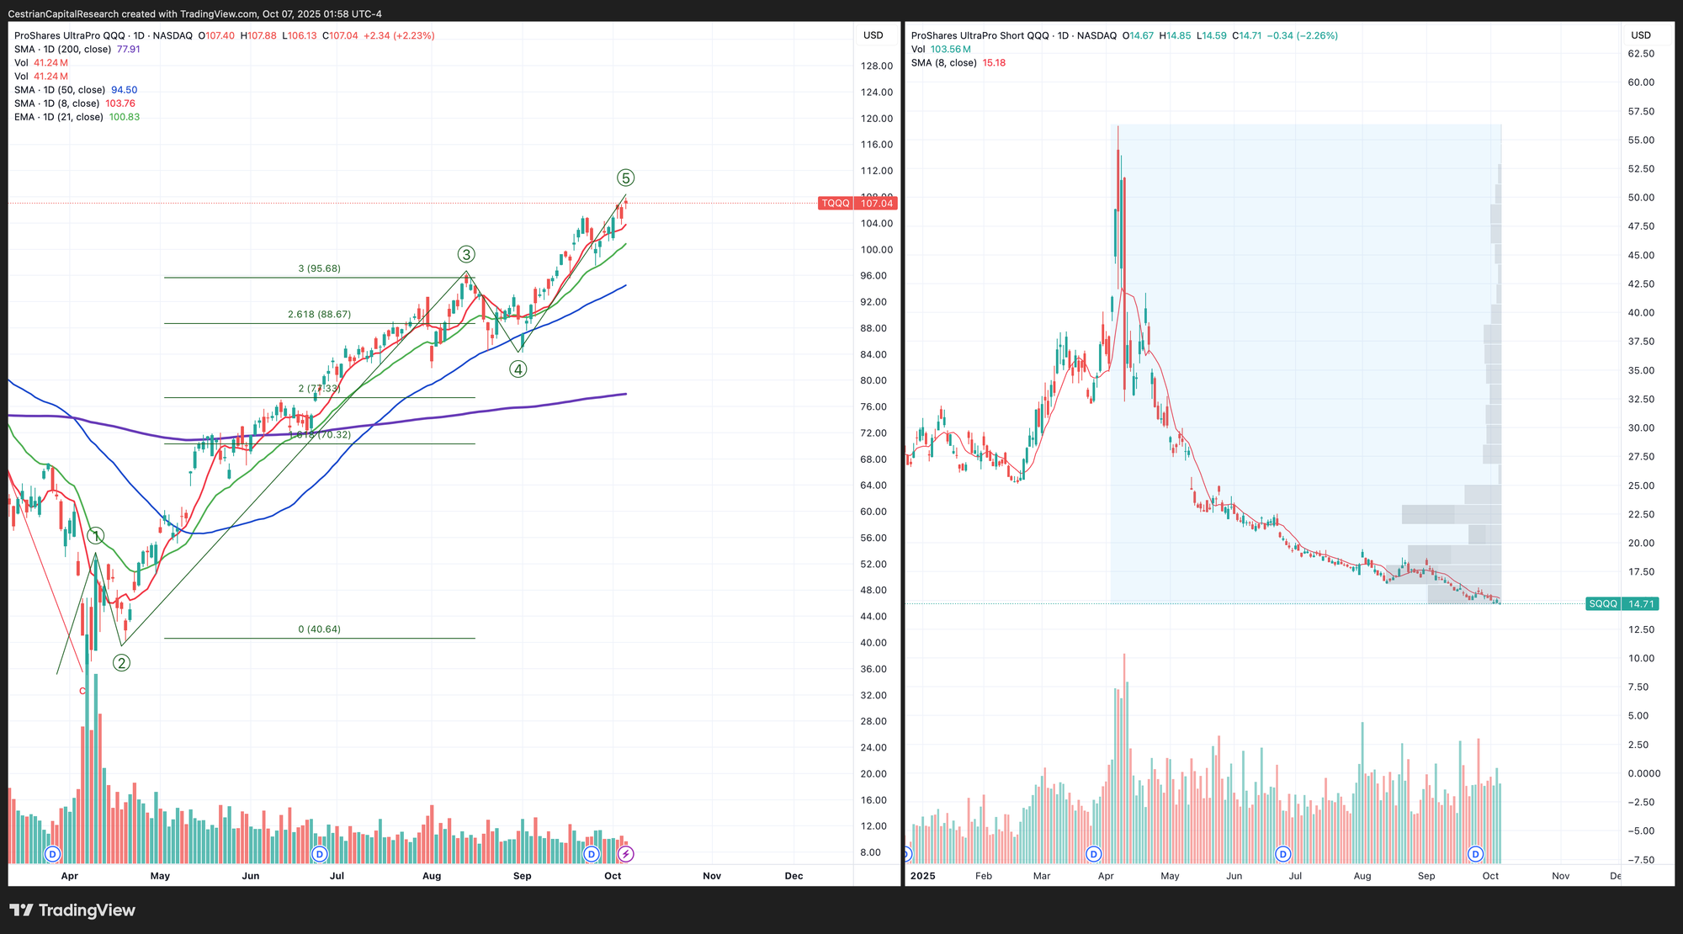Click the purple lightning event icon on TQQQ chart
The width and height of the screenshot is (1683, 934).
pyautogui.click(x=625, y=854)
